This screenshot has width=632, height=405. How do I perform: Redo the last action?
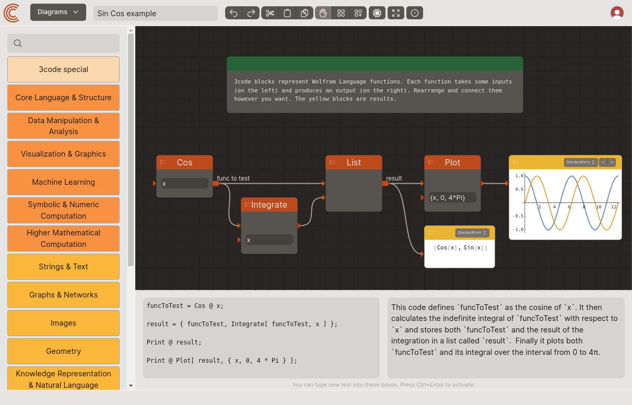point(251,13)
